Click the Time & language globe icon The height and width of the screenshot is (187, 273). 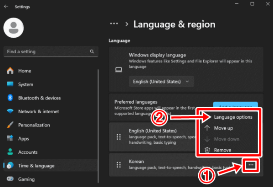coord(10,166)
